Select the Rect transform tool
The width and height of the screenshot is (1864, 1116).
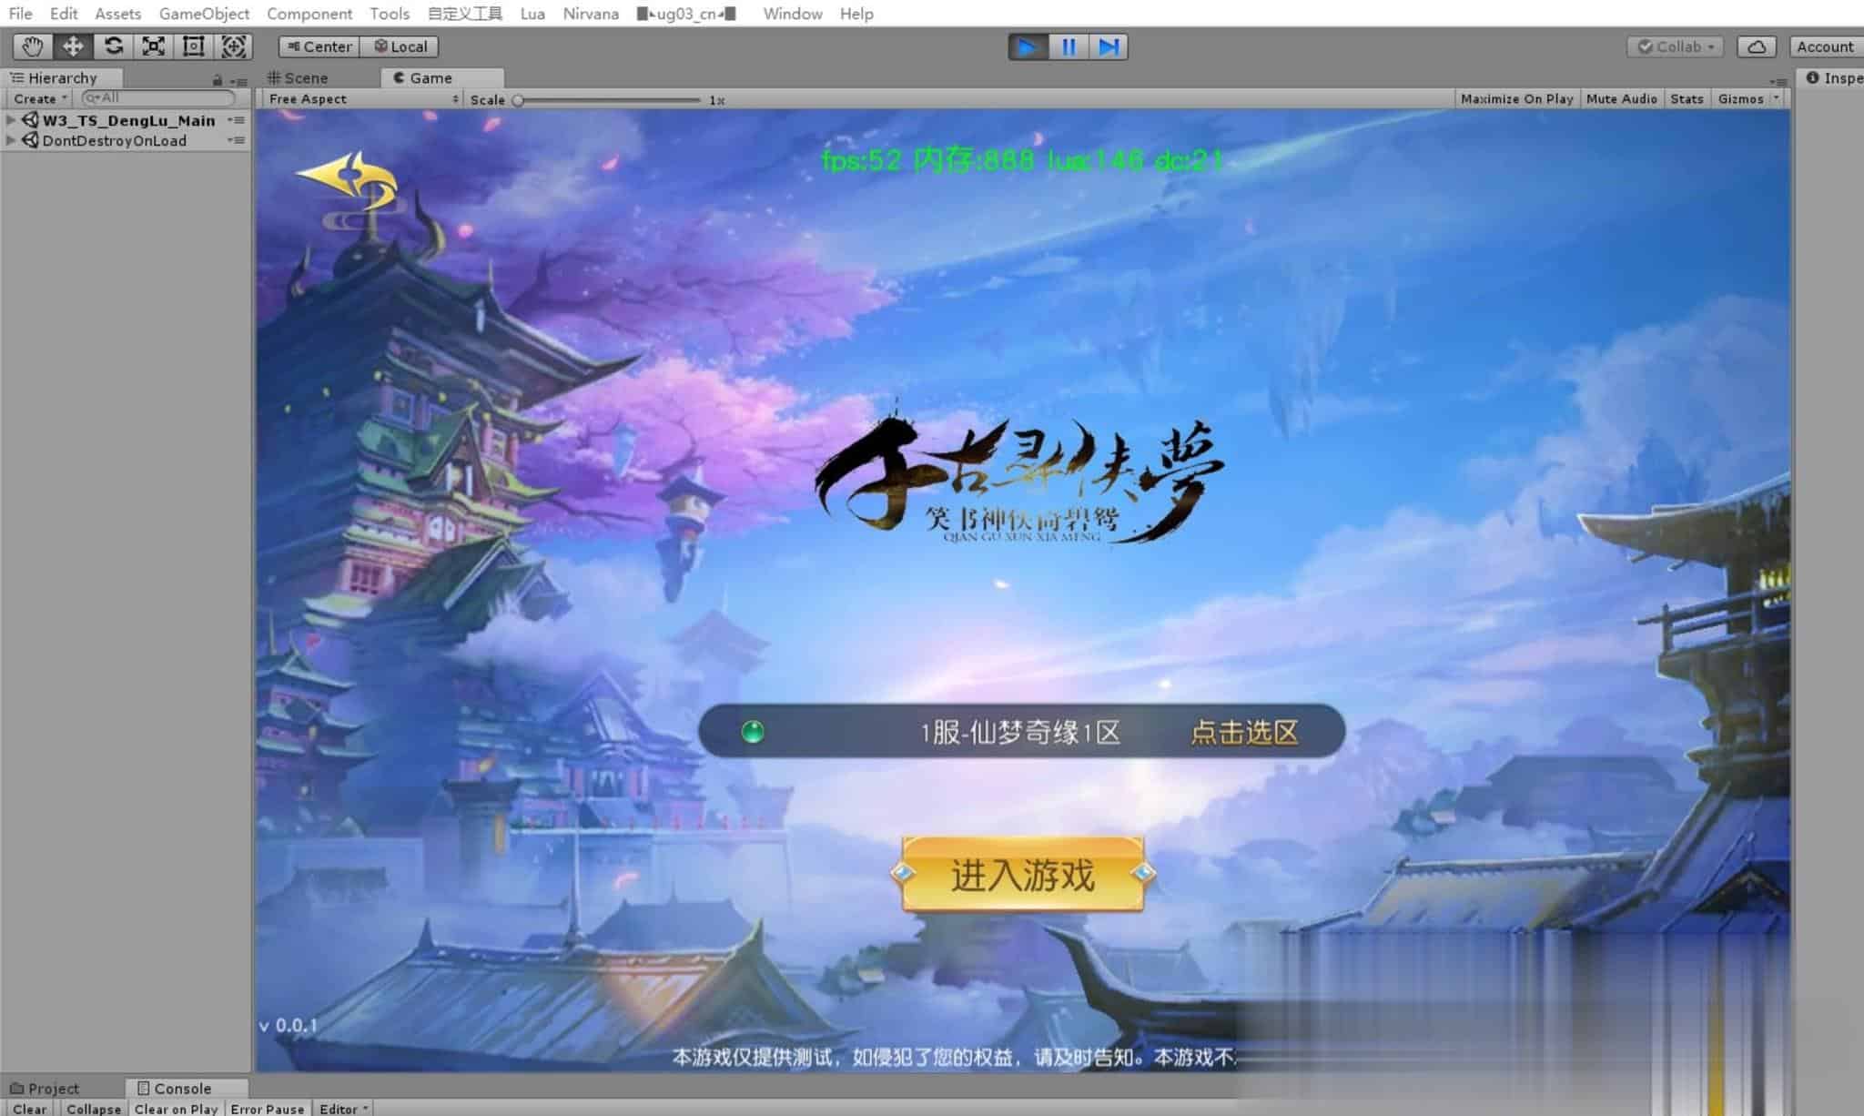point(193,46)
